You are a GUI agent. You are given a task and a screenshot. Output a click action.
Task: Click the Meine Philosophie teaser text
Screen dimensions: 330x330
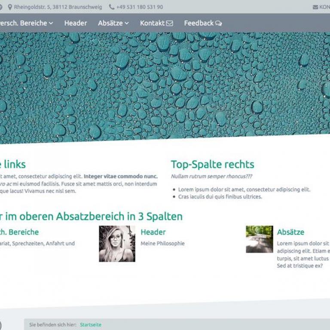click(162, 244)
